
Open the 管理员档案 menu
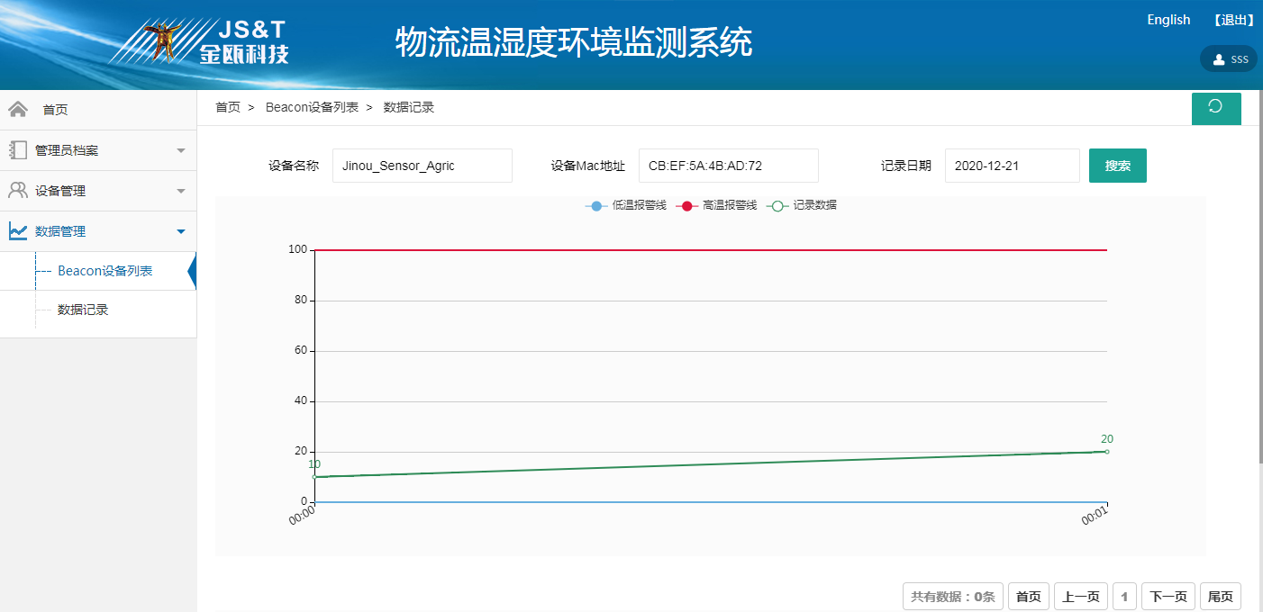click(x=98, y=150)
